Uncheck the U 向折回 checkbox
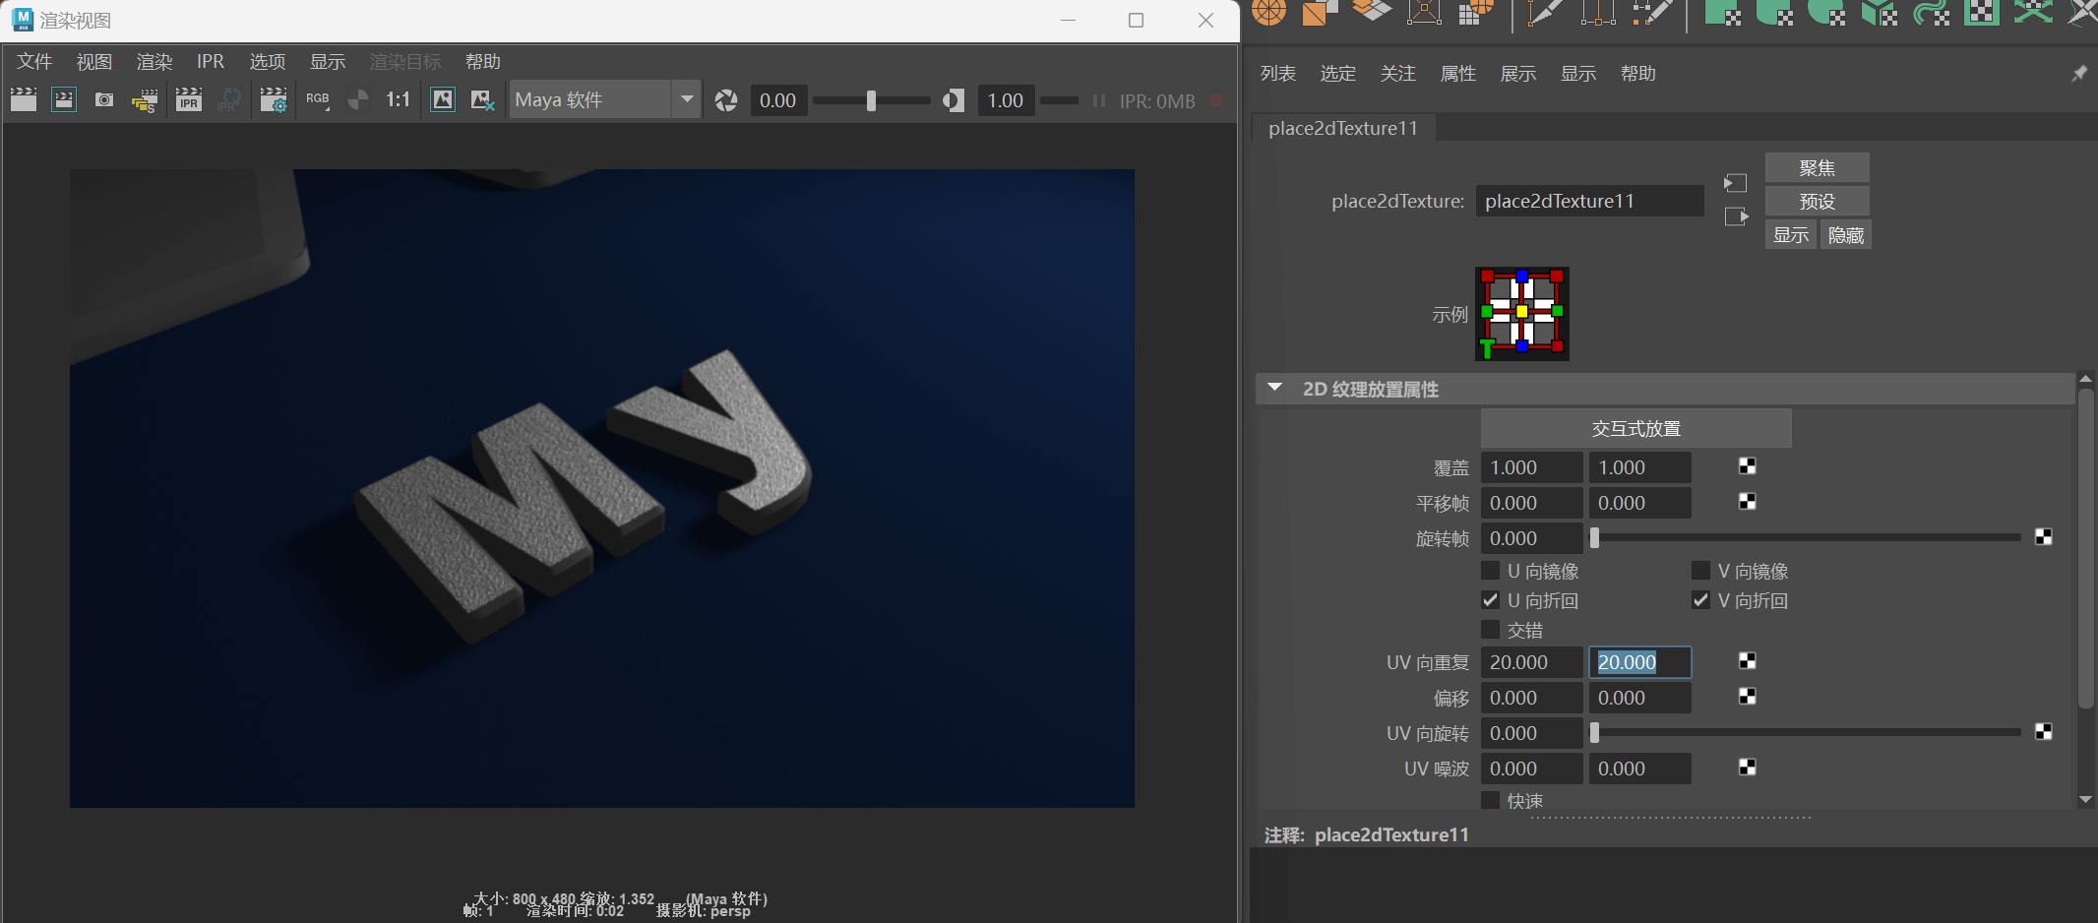 coord(1490,600)
